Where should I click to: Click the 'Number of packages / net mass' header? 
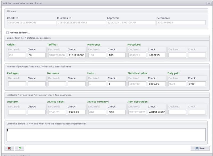tap(107, 66)
